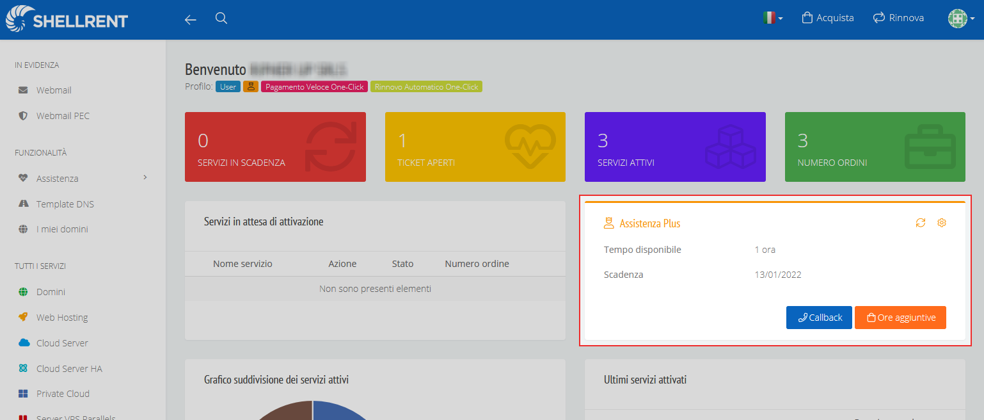Click the Template DNS road icon
Viewport: 984px width, 420px height.
coord(23,204)
